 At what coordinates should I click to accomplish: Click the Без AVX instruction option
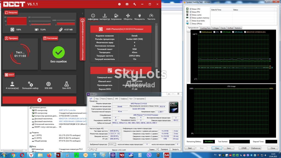coord(66,85)
